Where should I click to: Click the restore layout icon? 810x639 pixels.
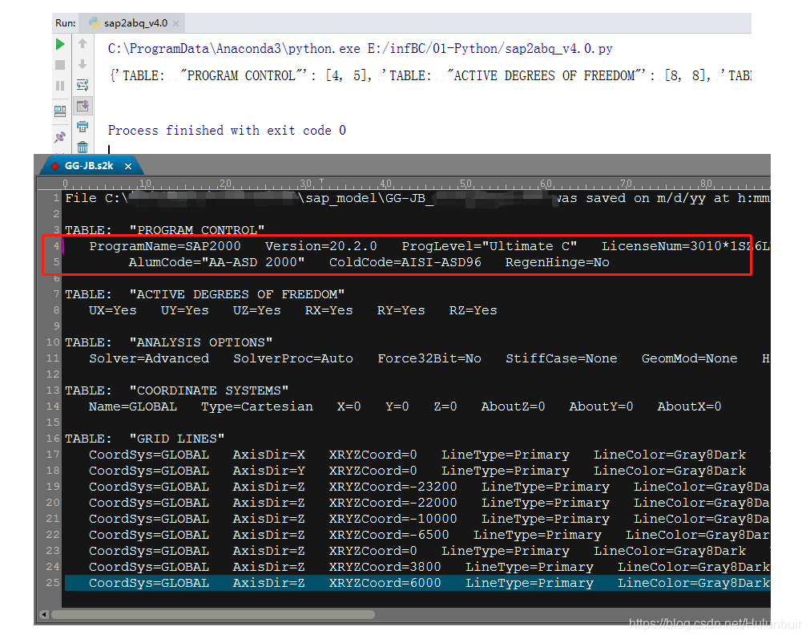click(x=60, y=111)
